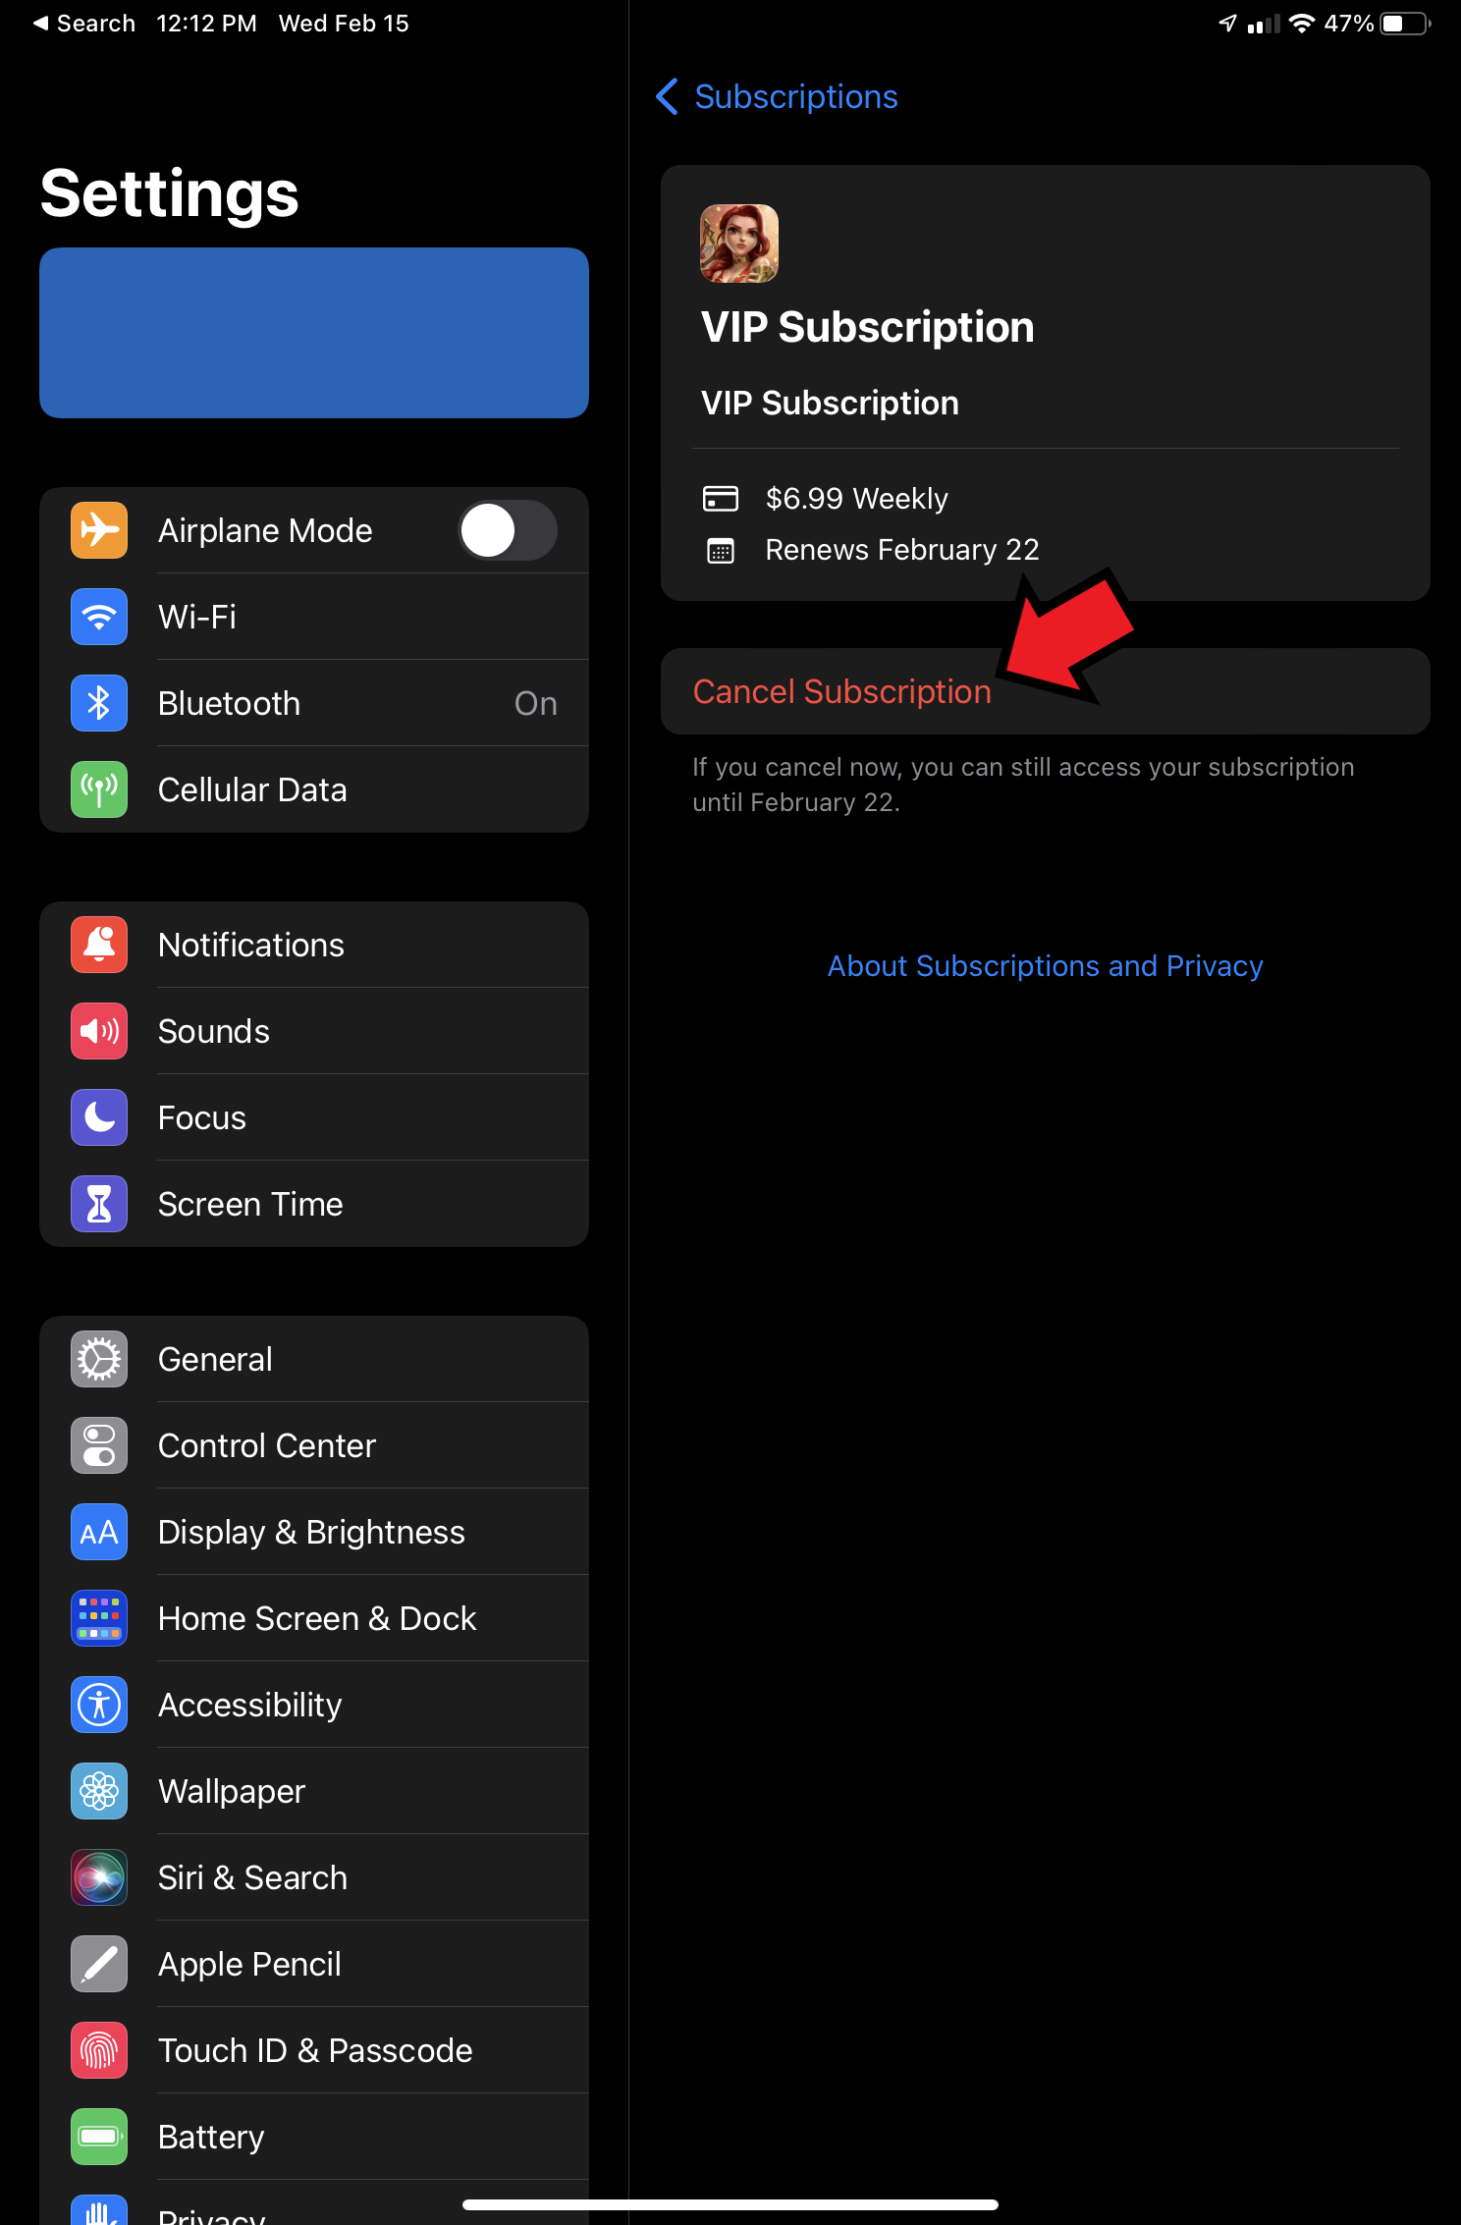The image size is (1461, 2225).
Task: Tap the General gear icon
Action: tap(99, 1359)
